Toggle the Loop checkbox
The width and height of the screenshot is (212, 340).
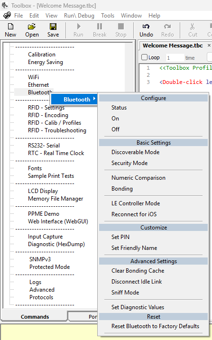[x=144, y=57]
